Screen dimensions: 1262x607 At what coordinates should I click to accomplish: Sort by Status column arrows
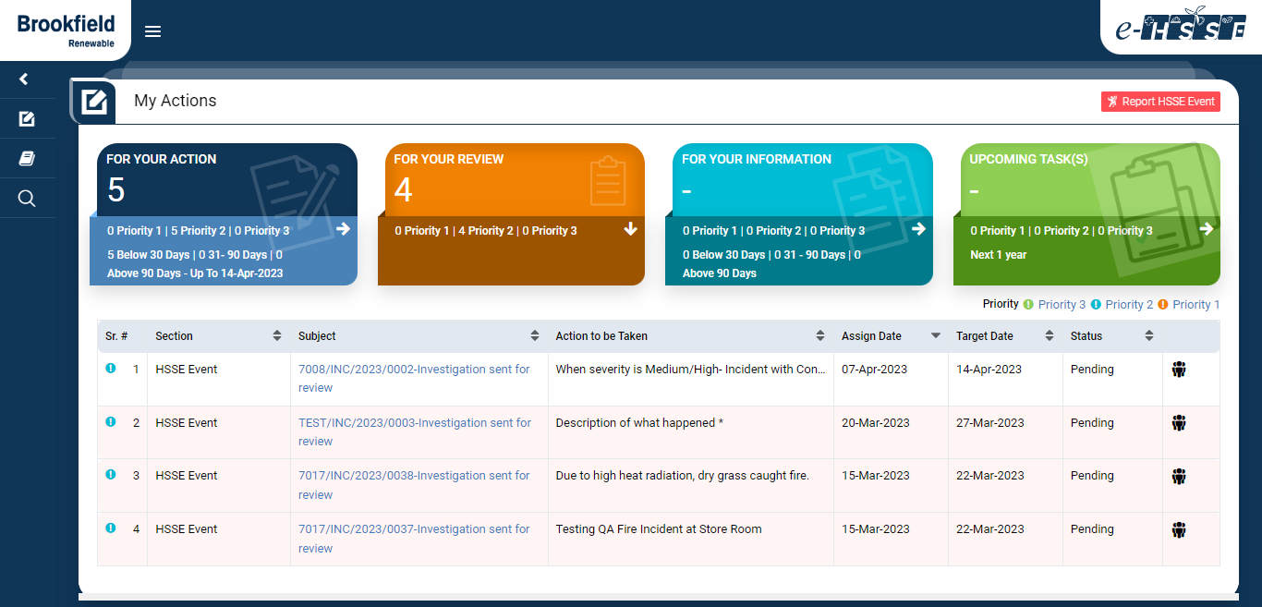(x=1149, y=336)
